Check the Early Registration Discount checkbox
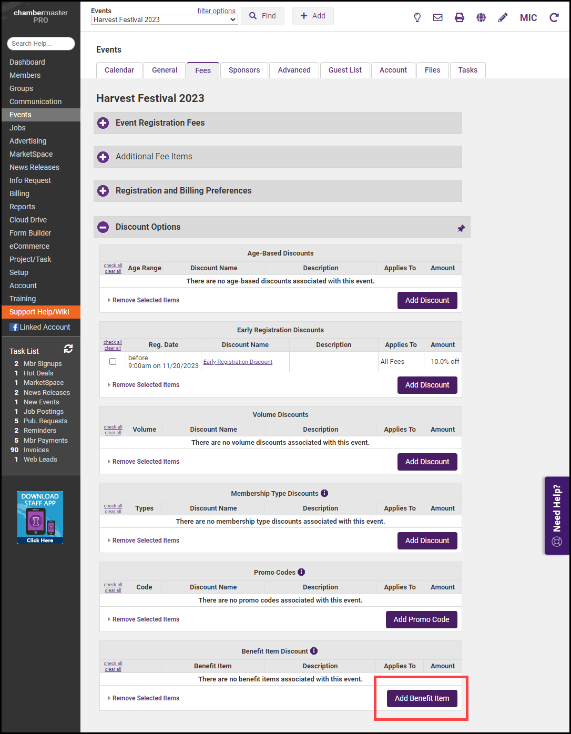The width and height of the screenshot is (571, 734). pos(113,362)
